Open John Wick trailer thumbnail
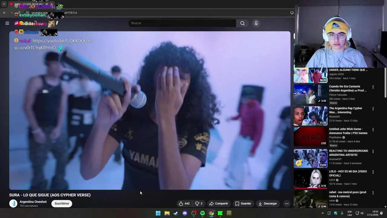 311,137
